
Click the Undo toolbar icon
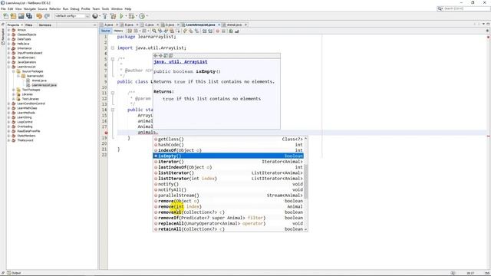39,16
